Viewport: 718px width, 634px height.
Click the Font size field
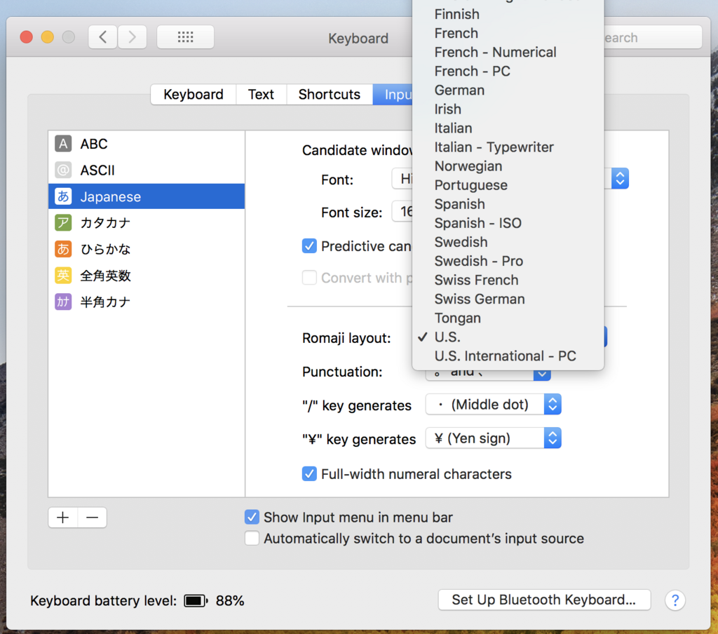pyautogui.click(x=402, y=212)
